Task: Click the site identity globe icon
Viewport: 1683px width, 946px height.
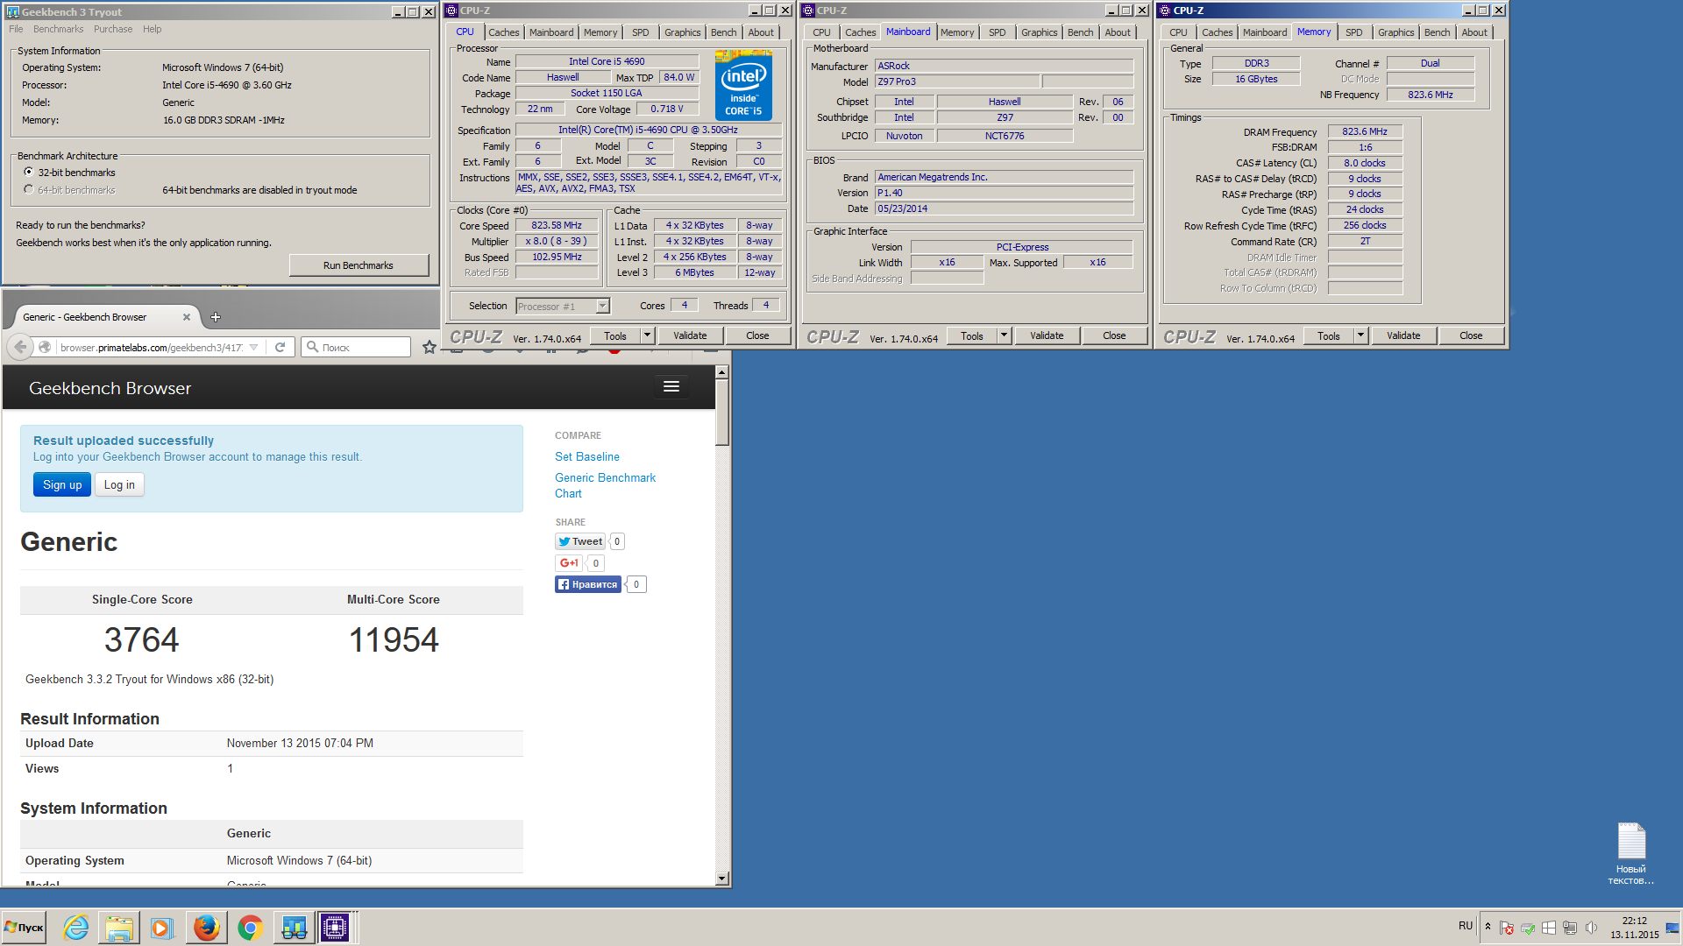Action: point(45,347)
